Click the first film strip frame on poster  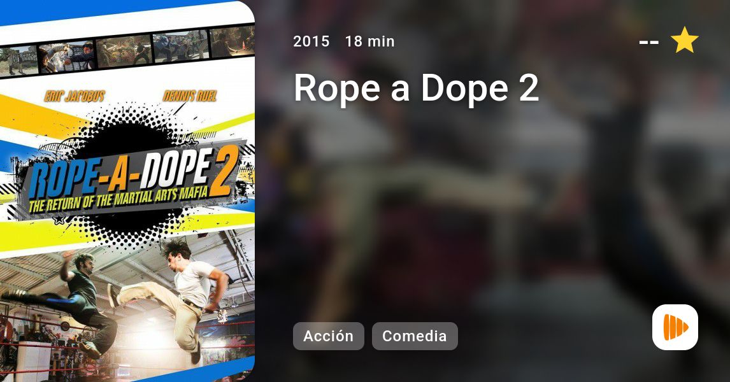[18, 61]
